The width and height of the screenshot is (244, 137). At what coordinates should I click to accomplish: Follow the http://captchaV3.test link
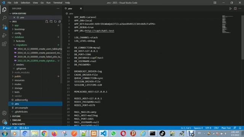tap(100, 30)
